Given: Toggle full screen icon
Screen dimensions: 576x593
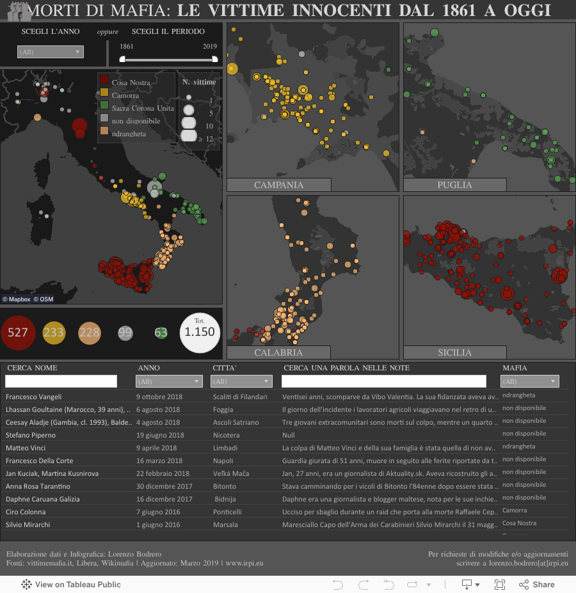Looking at the screenshot, I should [x=500, y=585].
